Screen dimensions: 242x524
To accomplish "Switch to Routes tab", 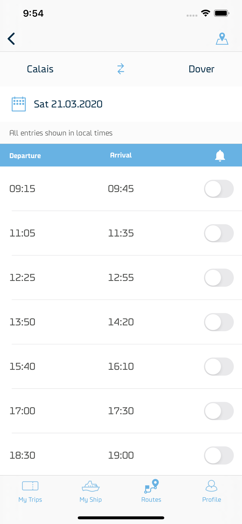I will point(151,492).
